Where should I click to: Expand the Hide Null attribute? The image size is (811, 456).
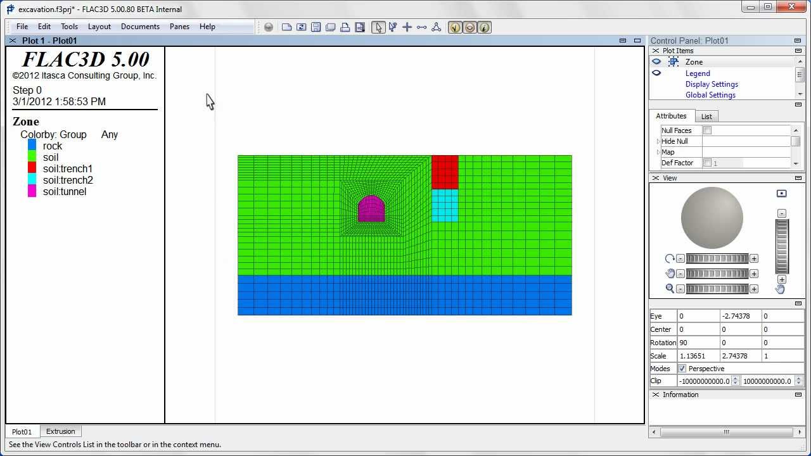[658, 141]
